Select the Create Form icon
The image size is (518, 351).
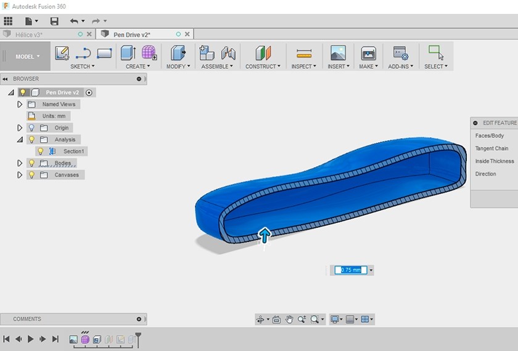pos(149,53)
